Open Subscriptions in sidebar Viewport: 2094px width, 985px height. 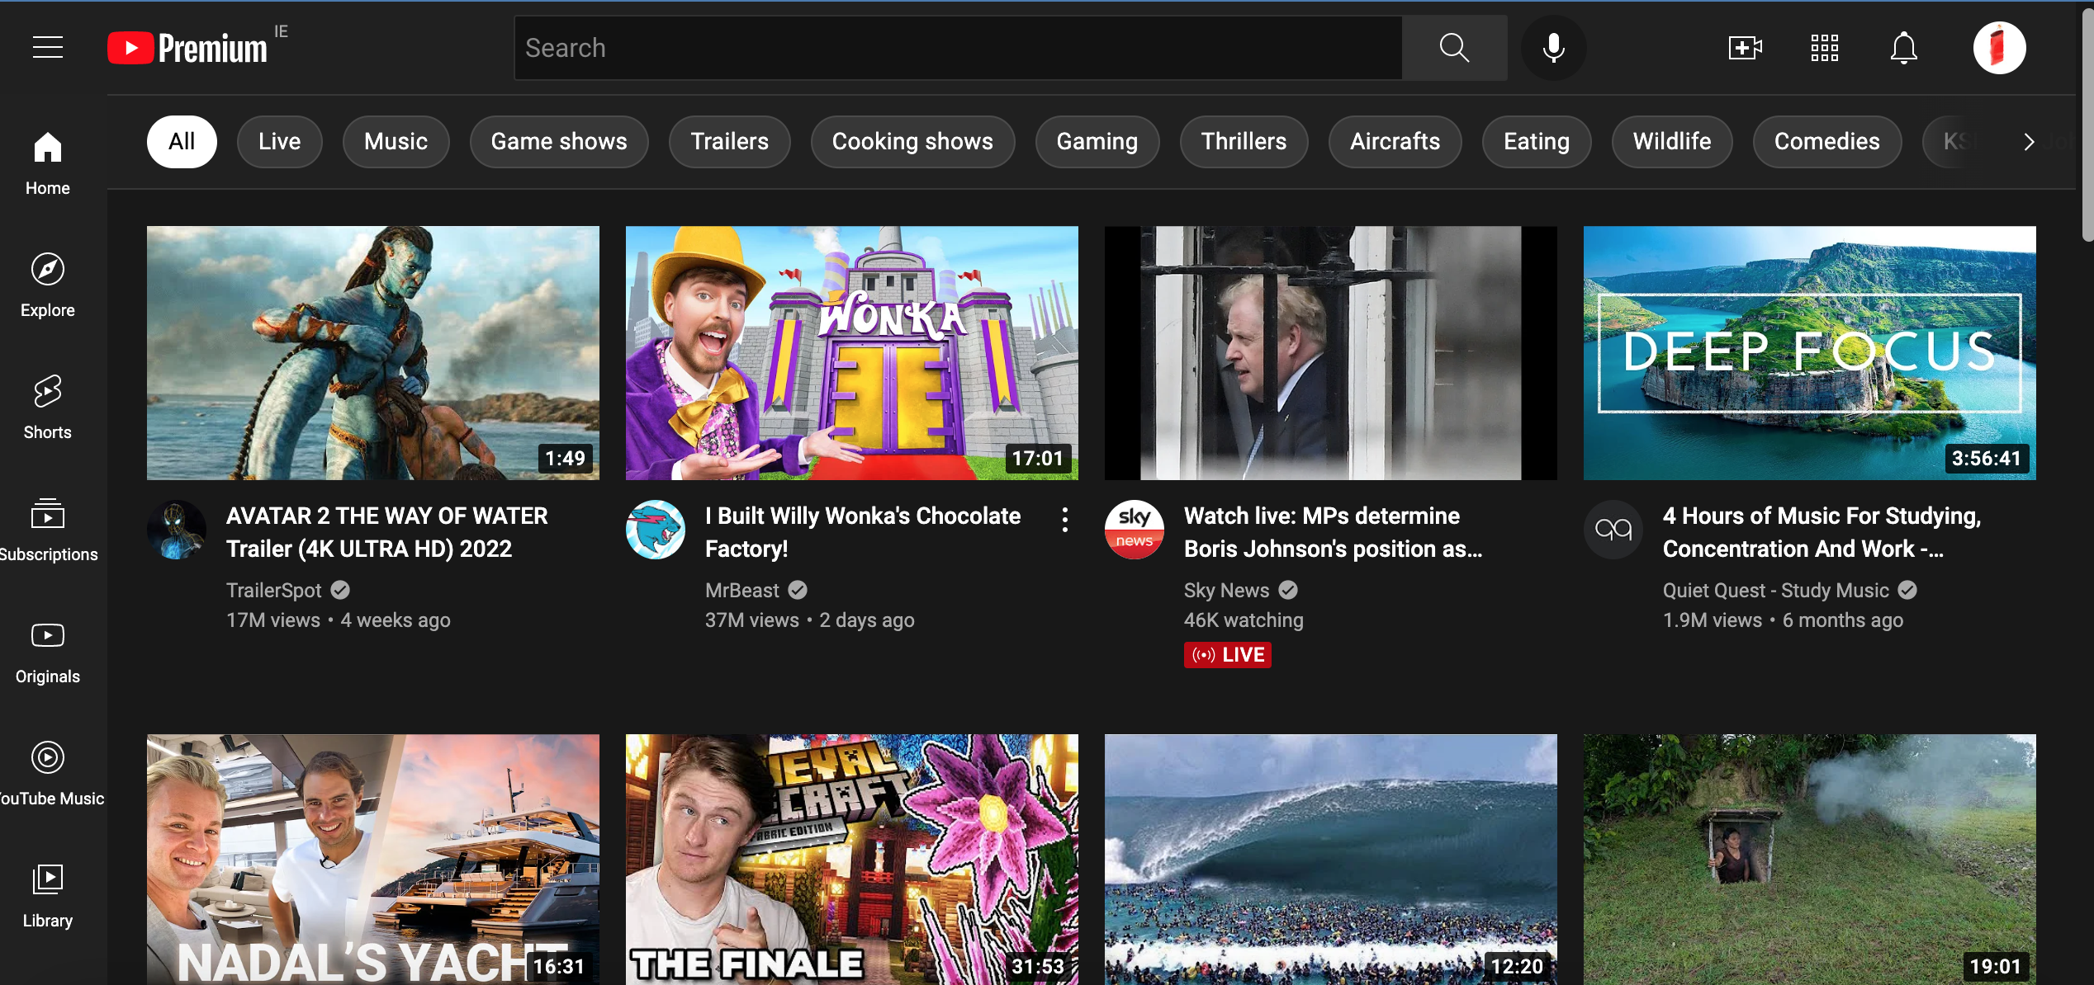point(48,530)
